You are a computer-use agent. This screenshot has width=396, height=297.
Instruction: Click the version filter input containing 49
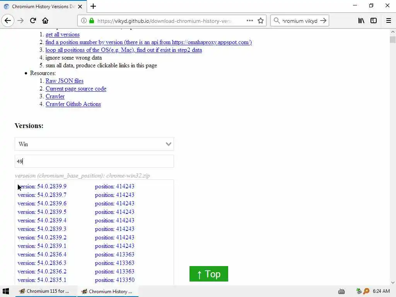94,161
